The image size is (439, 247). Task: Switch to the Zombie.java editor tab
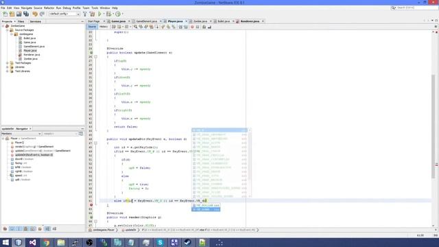coord(200,21)
